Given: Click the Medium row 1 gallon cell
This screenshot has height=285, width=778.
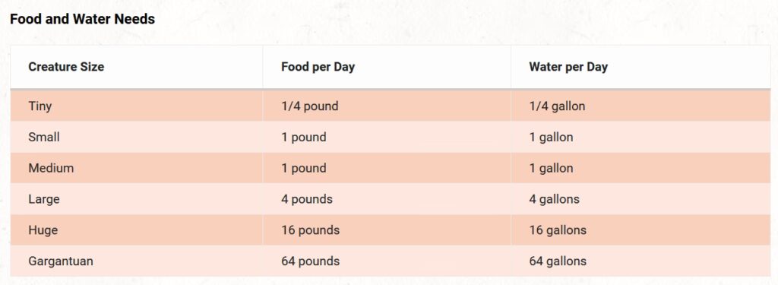Looking at the screenshot, I should coord(640,168).
